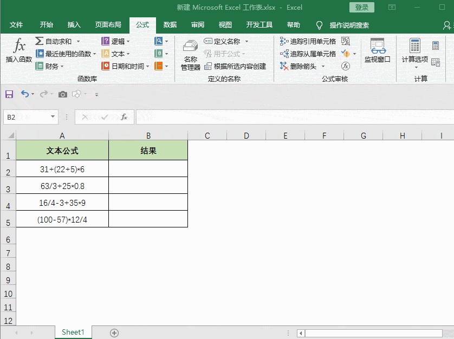
Task: Click Trace Dependents (追踪从属单元格)
Action: click(x=308, y=54)
